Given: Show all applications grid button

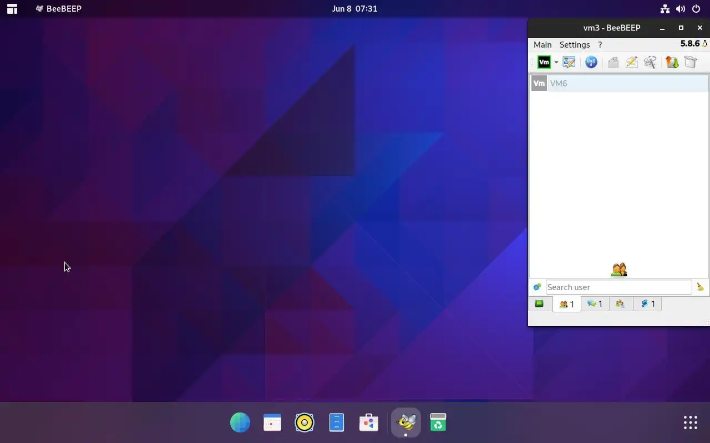Looking at the screenshot, I should point(691,423).
